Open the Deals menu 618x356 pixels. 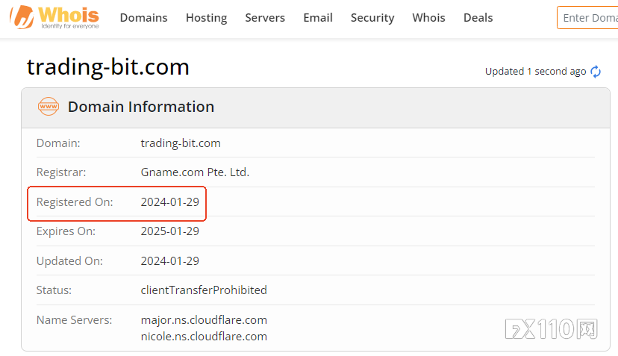pos(478,18)
